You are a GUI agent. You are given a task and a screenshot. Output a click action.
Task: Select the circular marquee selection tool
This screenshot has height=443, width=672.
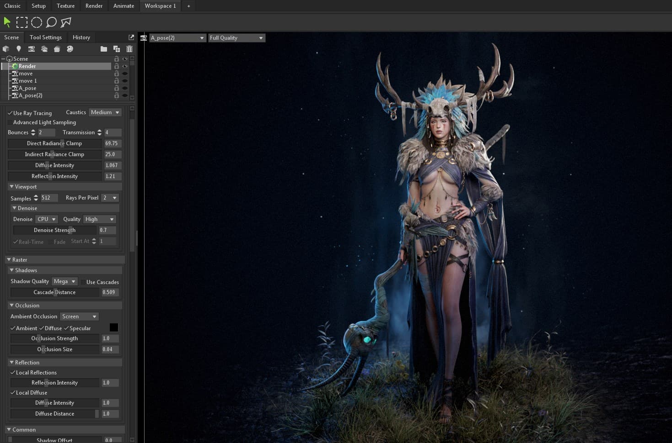tap(37, 22)
